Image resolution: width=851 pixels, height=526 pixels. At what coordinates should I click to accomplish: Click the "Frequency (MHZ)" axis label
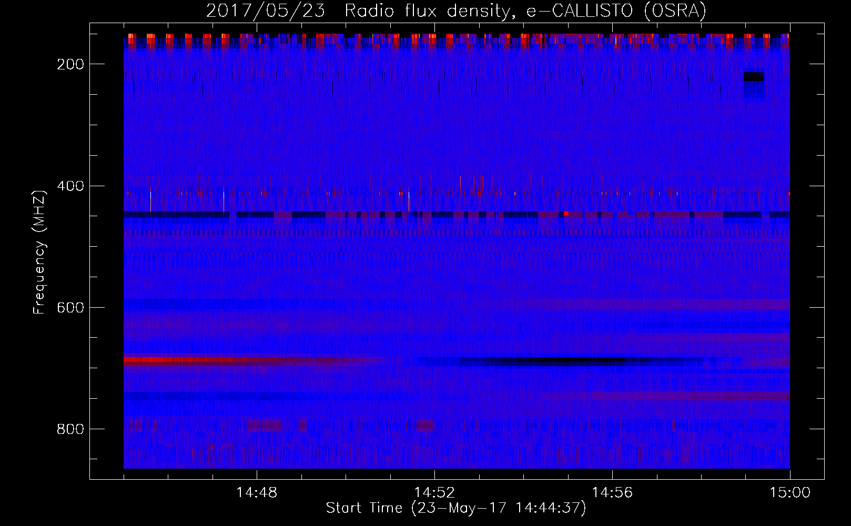pyautogui.click(x=40, y=252)
